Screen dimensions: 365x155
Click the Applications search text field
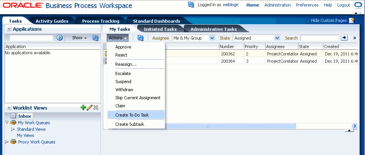point(32,38)
